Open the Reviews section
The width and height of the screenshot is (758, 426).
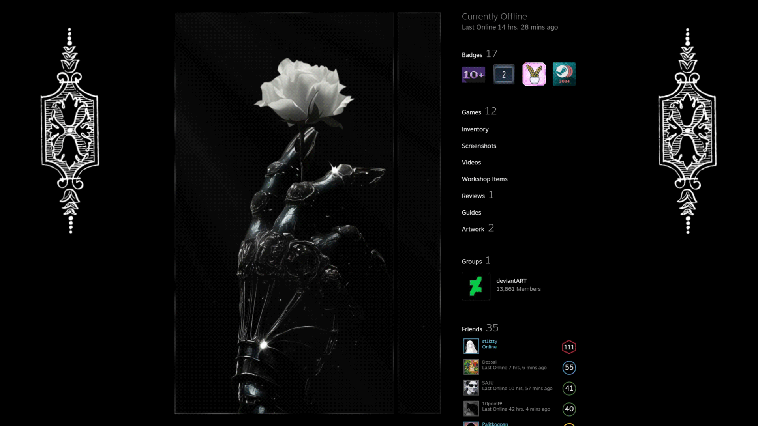click(x=473, y=196)
